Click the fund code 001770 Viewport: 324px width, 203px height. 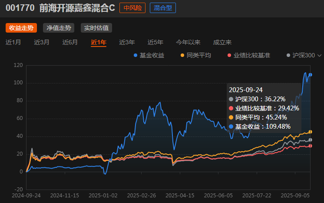pos(20,8)
